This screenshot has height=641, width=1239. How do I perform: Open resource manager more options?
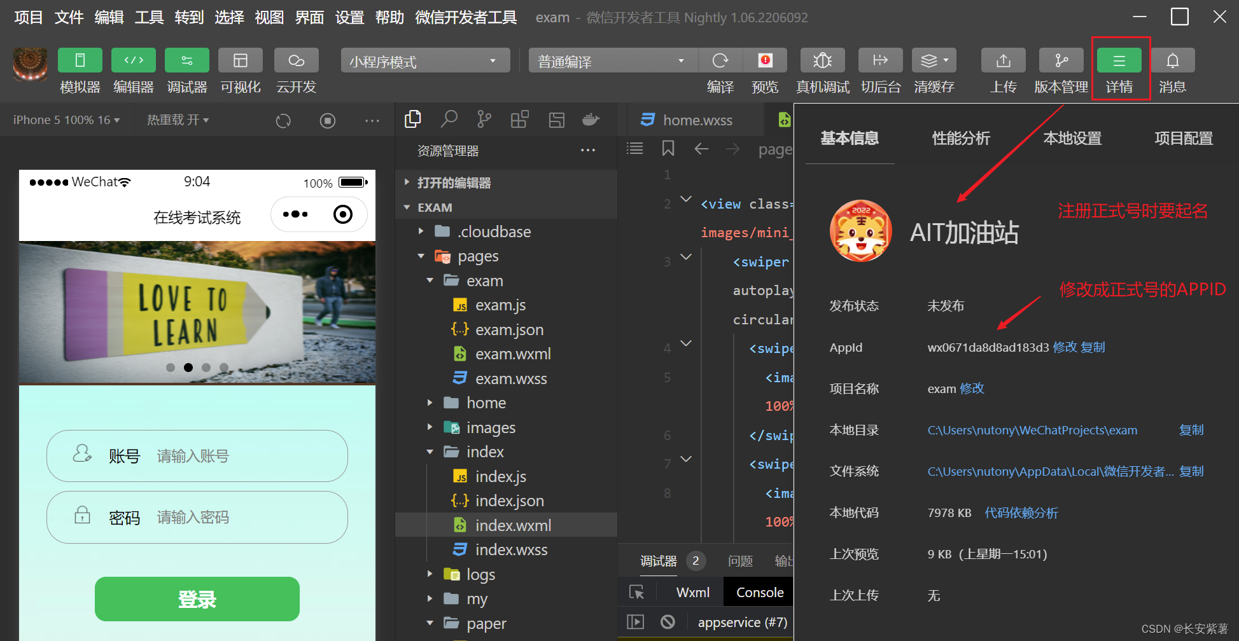[x=588, y=151]
